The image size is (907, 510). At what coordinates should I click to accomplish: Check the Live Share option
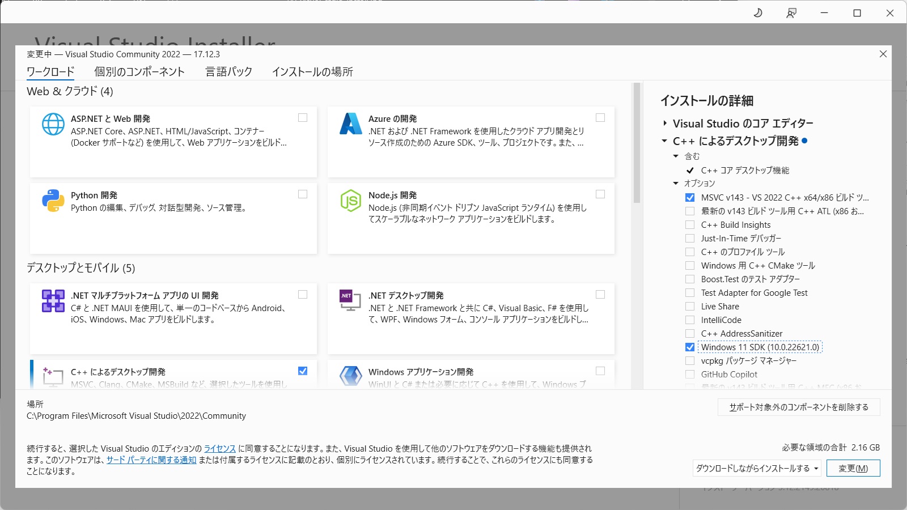point(690,307)
